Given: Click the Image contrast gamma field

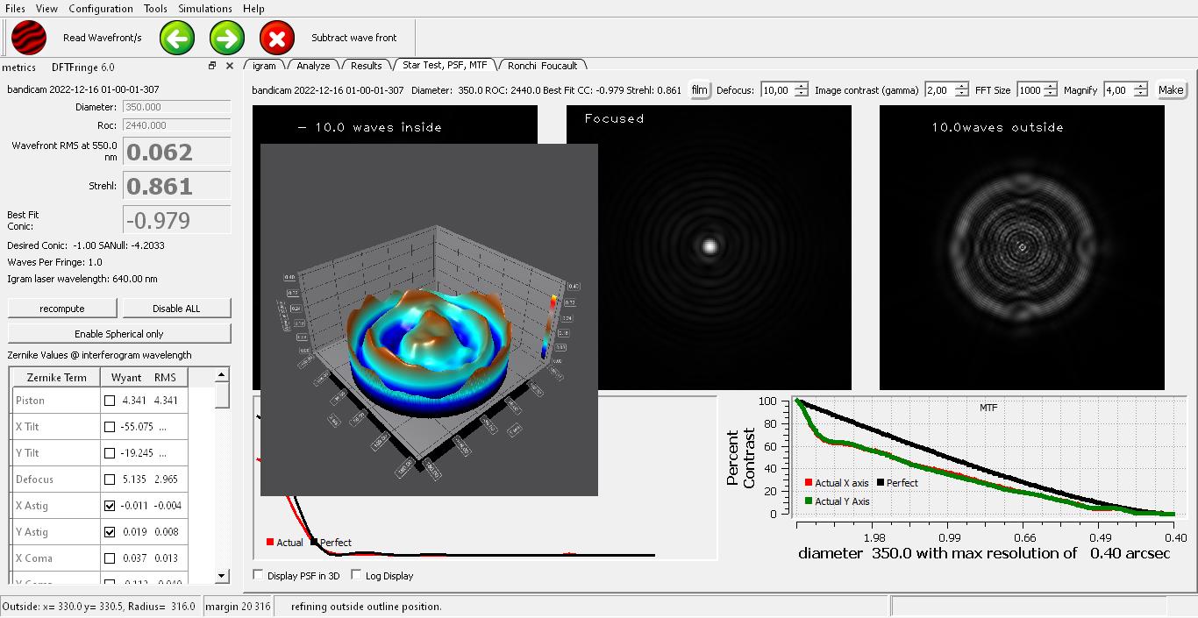Looking at the screenshot, I should click(x=938, y=89).
